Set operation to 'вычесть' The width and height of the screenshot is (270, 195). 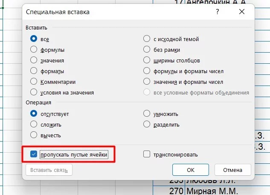coord(34,135)
